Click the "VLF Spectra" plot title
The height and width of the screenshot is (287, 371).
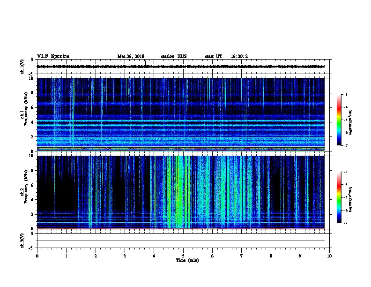click(53, 56)
